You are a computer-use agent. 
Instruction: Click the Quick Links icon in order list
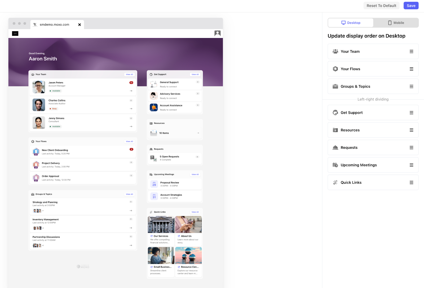coord(335,182)
